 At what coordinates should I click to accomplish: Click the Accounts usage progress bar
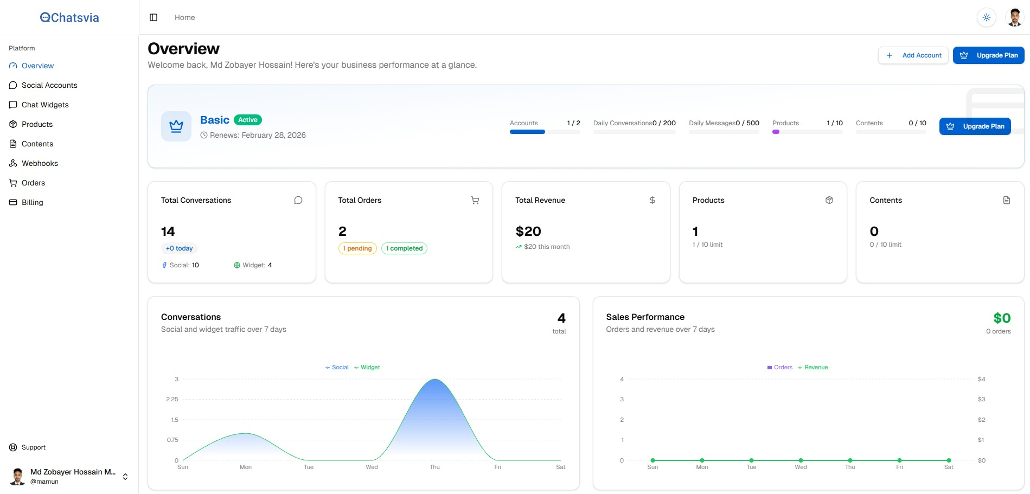click(x=545, y=132)
